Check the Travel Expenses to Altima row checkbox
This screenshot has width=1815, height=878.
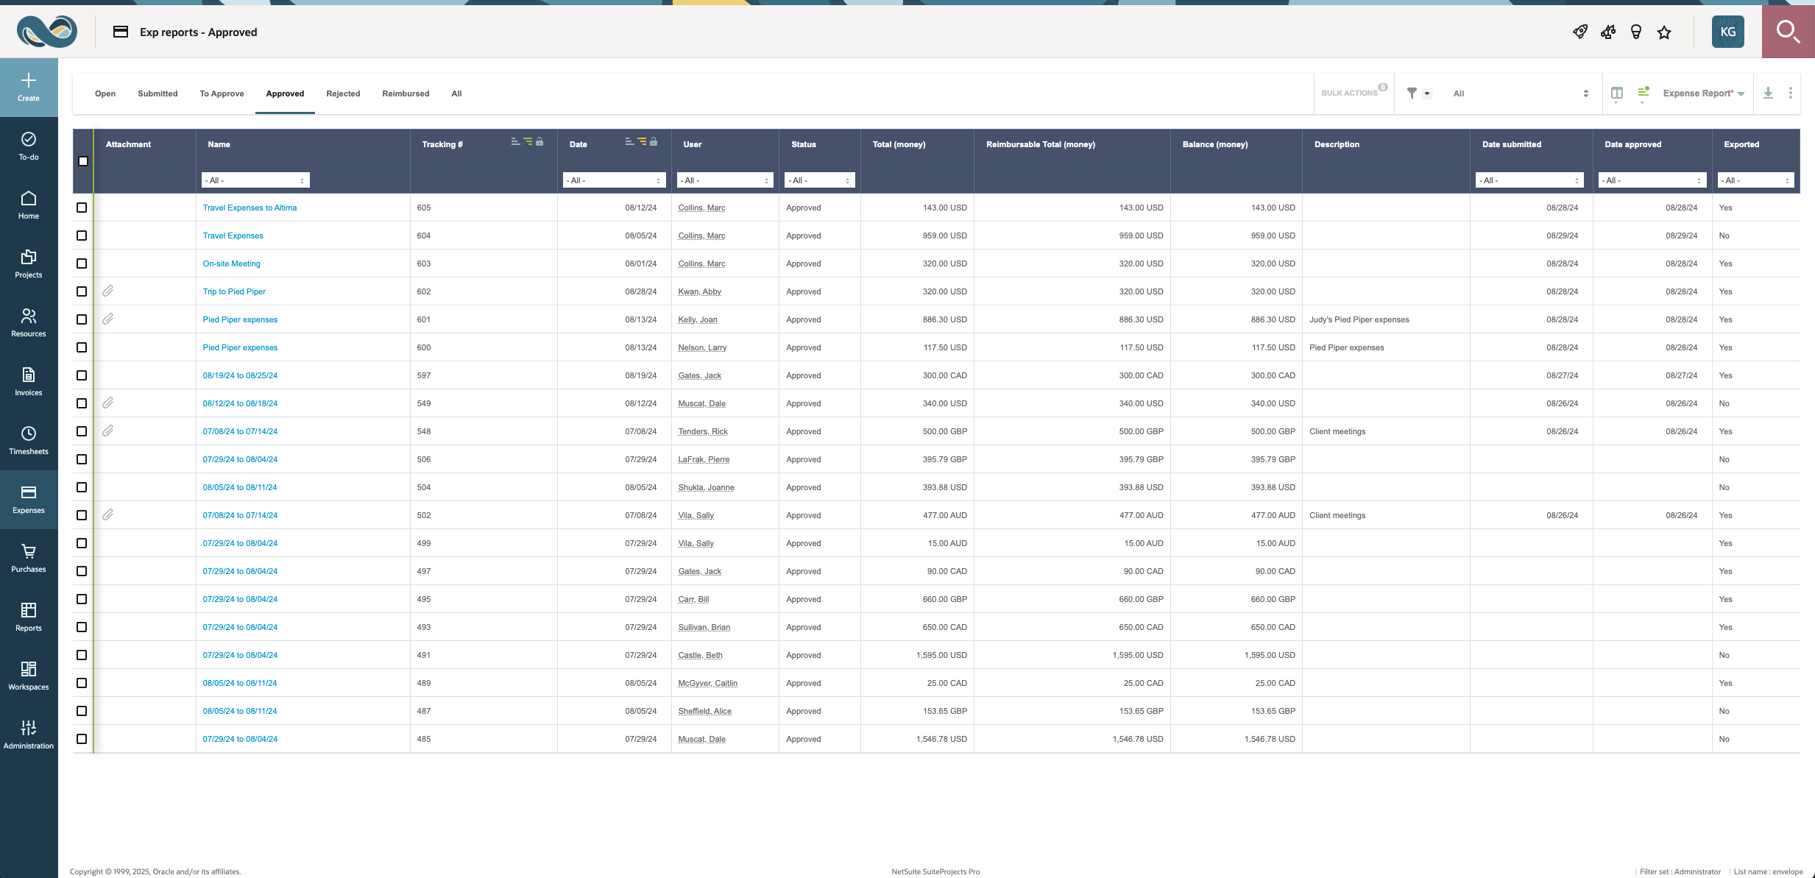pos(82,208)
